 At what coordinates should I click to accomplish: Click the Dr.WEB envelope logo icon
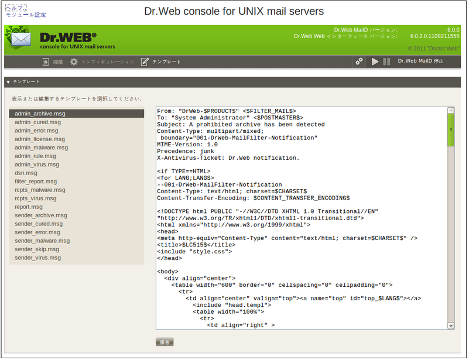(19, 38)
